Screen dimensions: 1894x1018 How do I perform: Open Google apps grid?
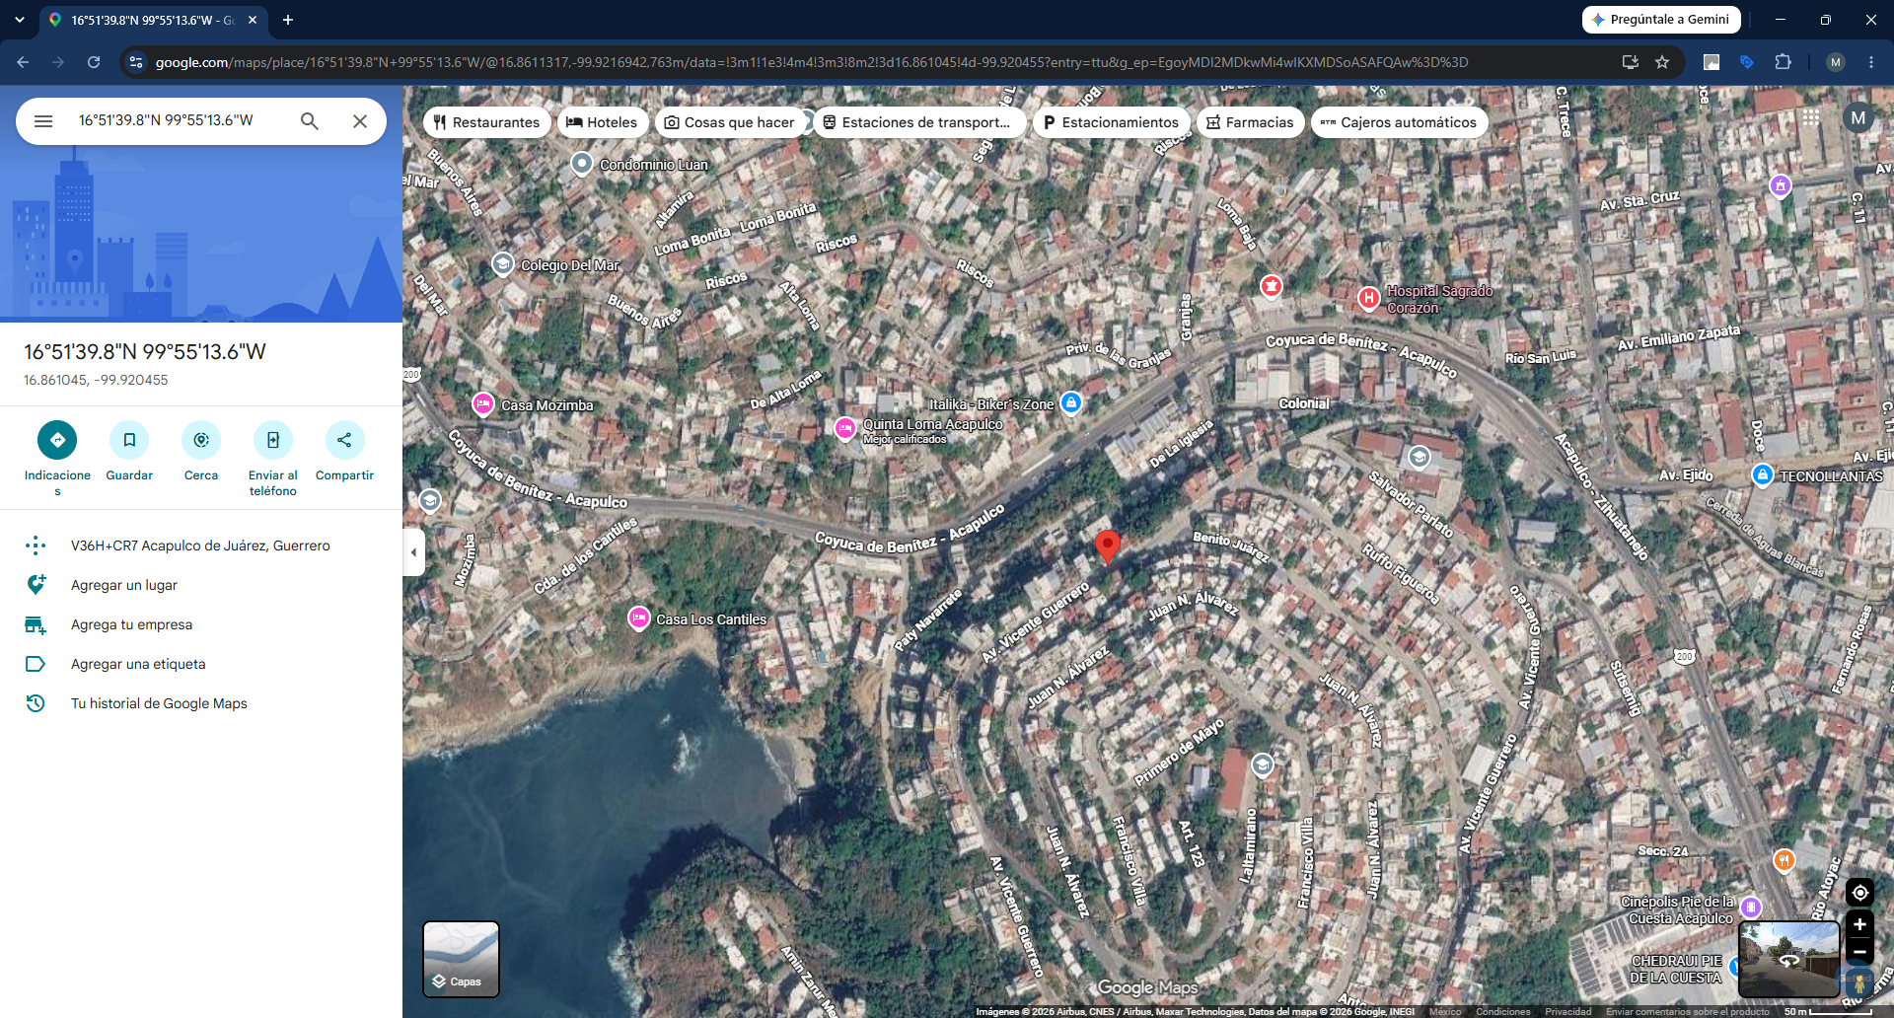pyautogui.click(x=1811, y=118)
